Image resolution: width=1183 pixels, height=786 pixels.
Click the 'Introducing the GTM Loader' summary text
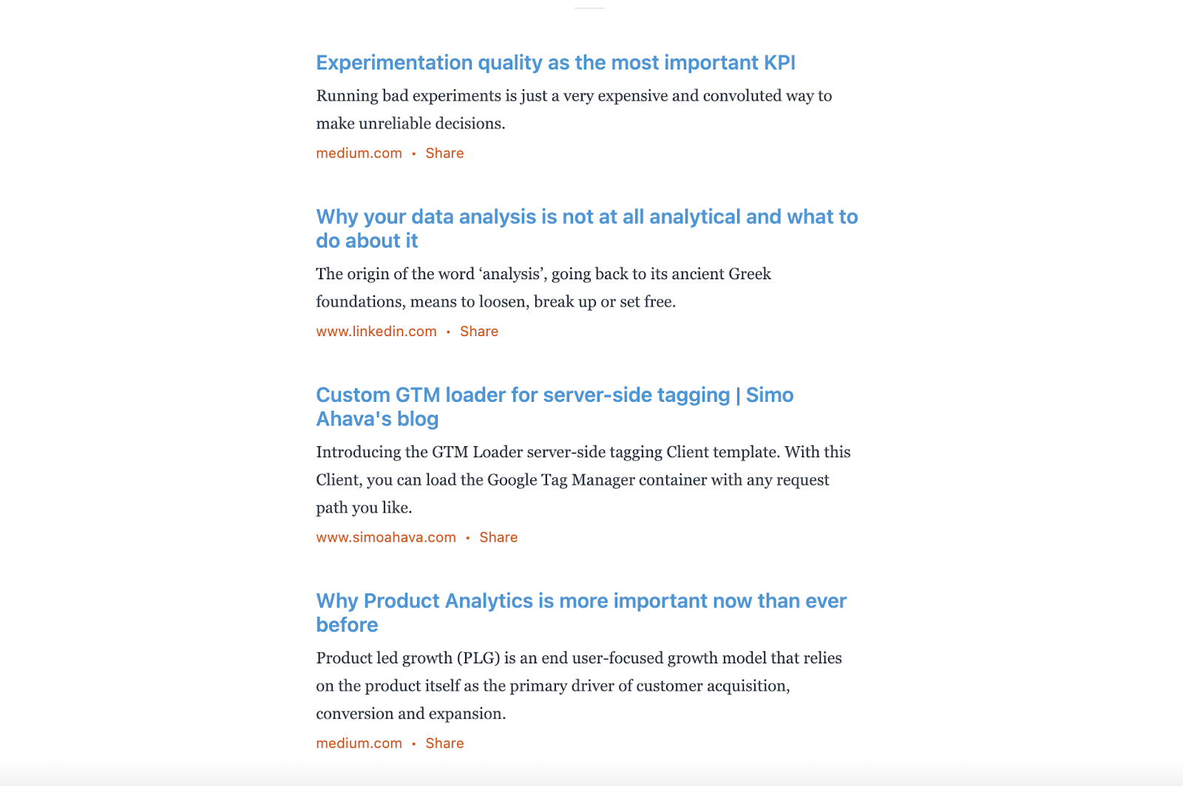click(583, 479)
